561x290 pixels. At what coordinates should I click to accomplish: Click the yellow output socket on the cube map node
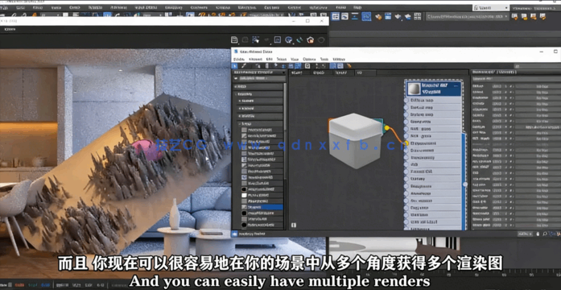tap(386, 128)
